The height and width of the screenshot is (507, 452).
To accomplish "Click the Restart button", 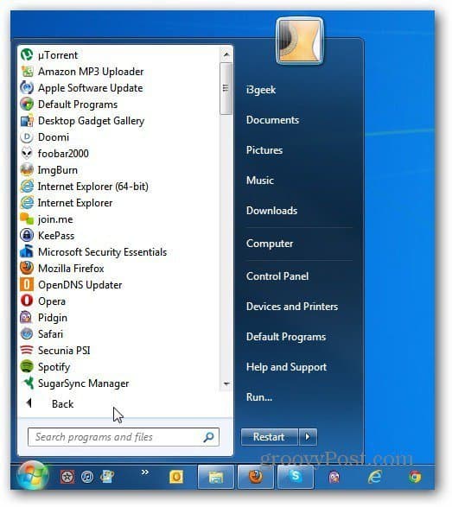I will 269,437.
